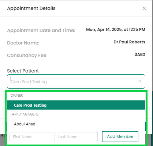Click the 0AED fee amount
Viewport: 153px width, 146px height.
click(140, 54)
